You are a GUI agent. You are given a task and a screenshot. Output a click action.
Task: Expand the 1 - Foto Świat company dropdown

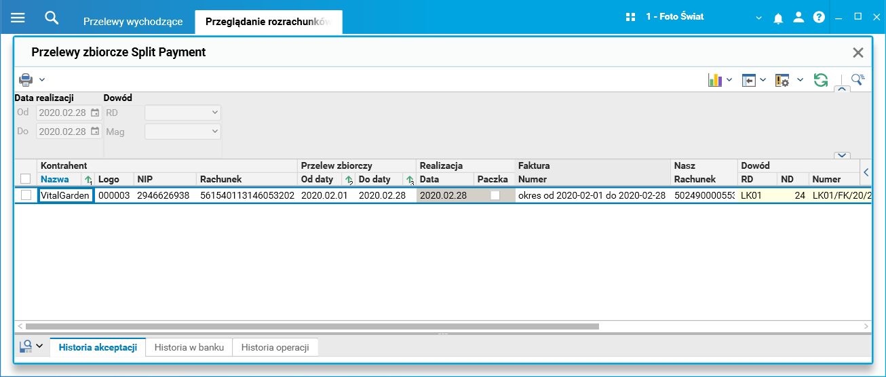coord(758,18)
